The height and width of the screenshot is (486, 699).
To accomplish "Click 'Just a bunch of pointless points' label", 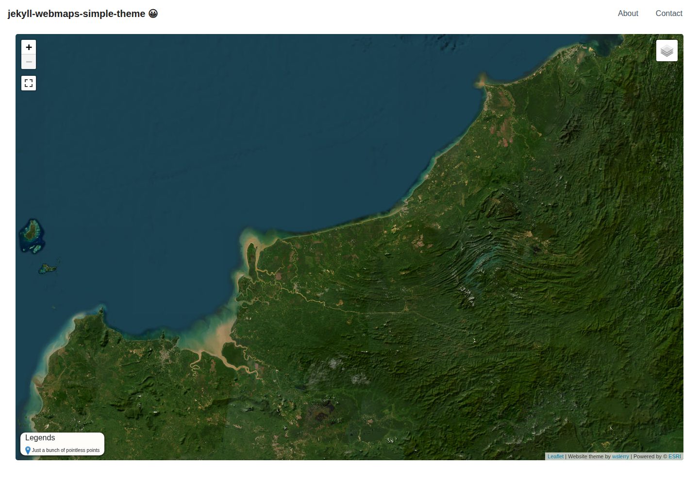I will 66,451.
